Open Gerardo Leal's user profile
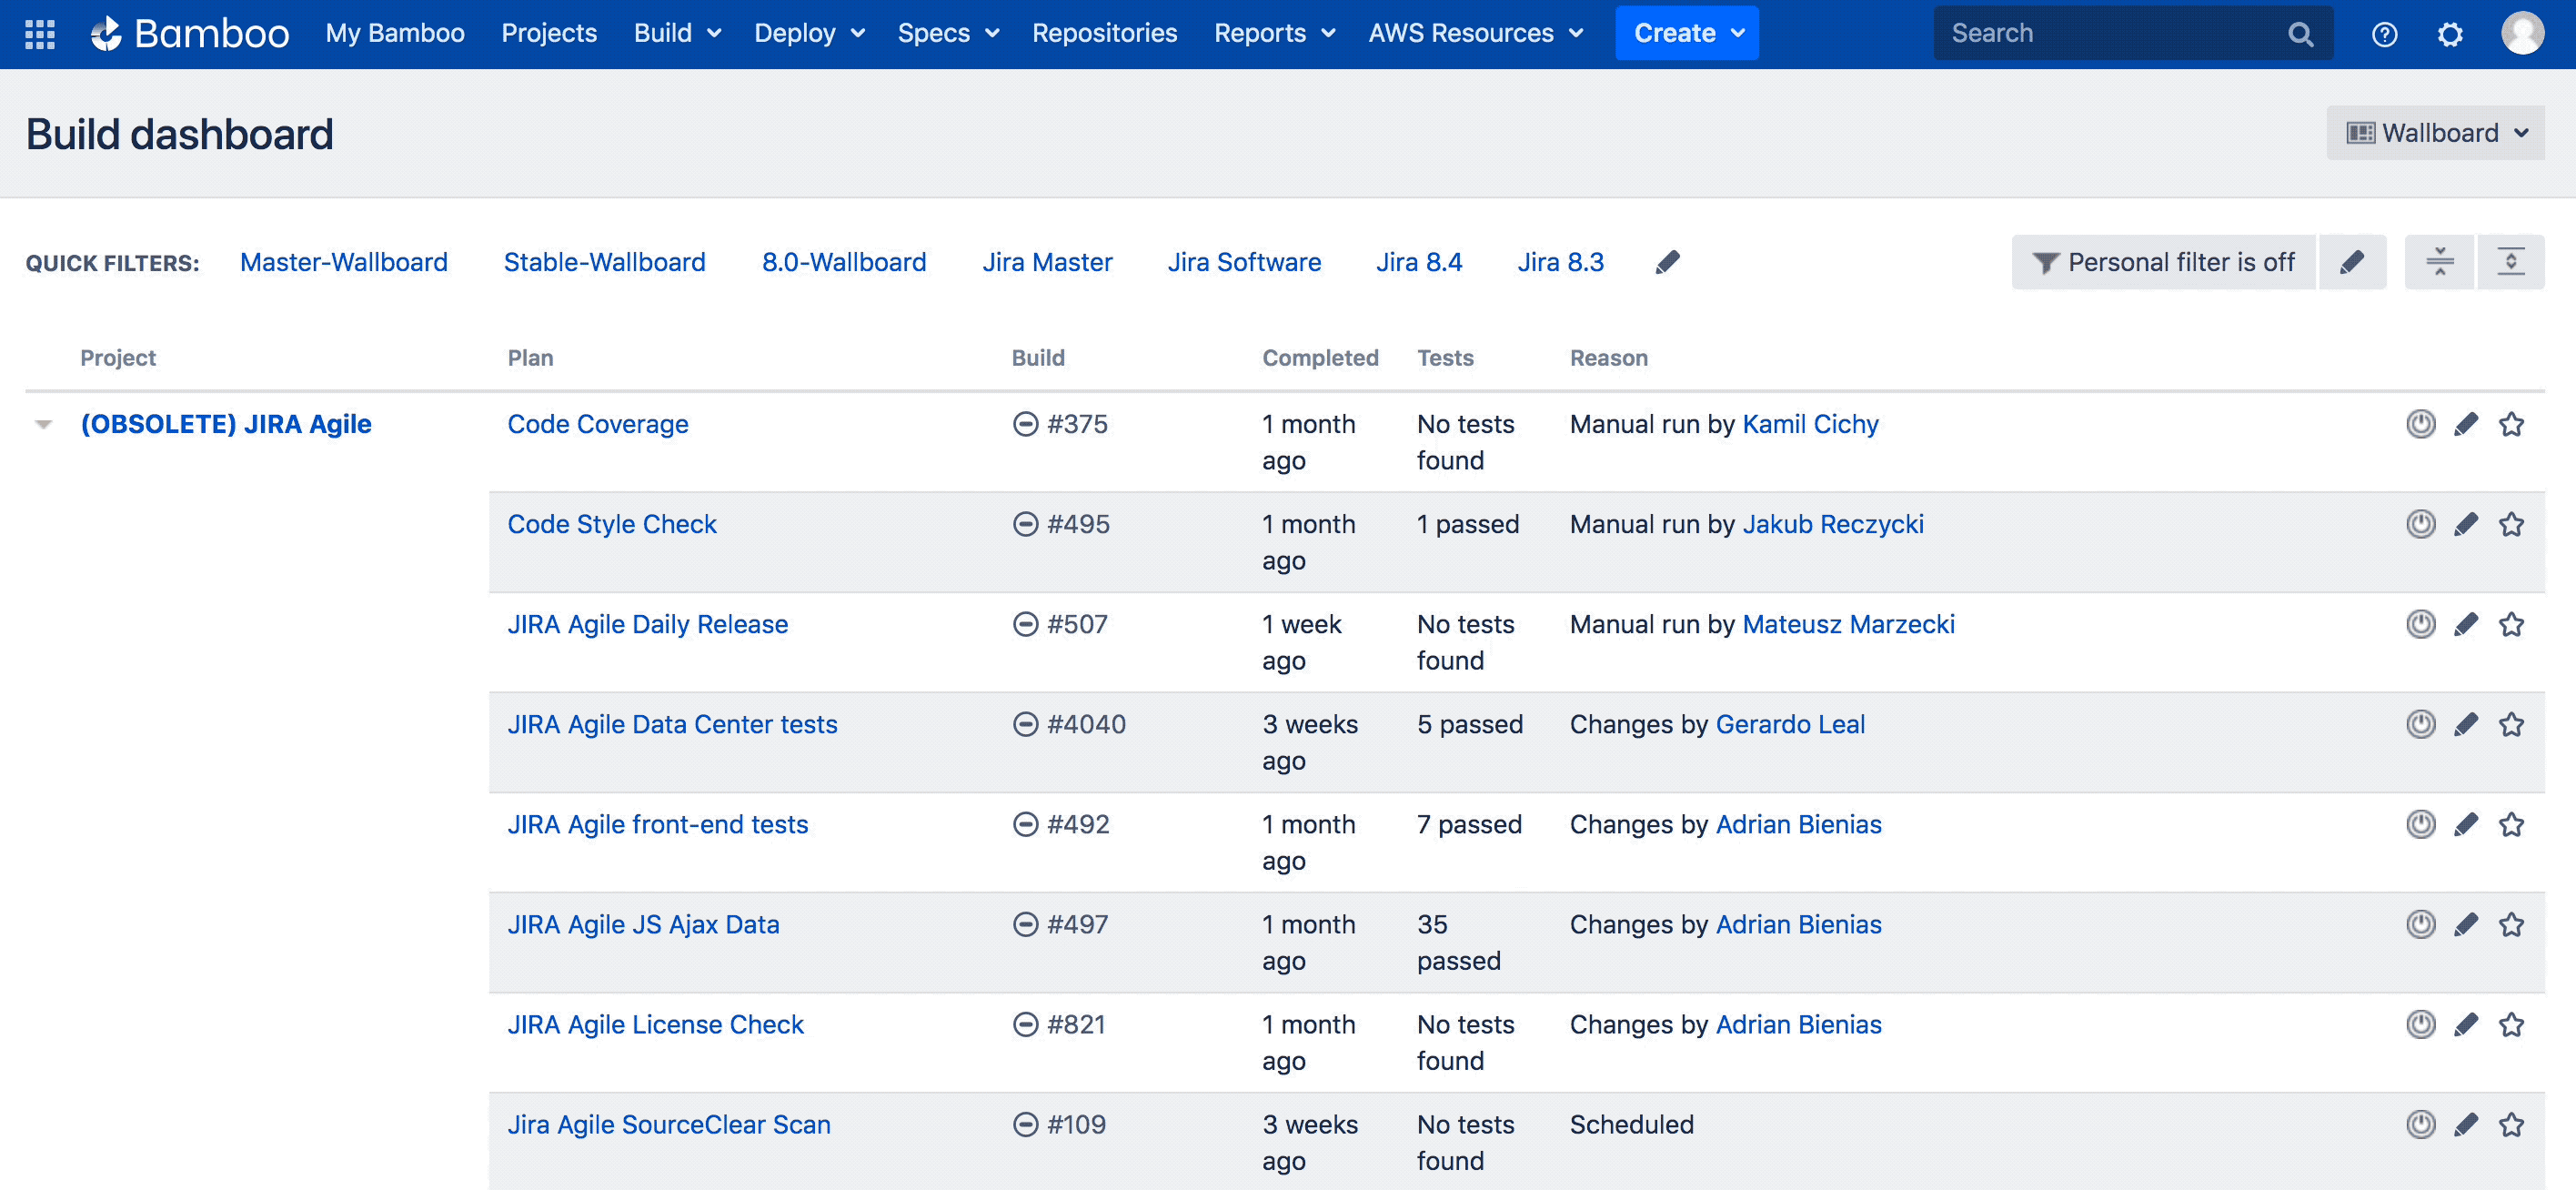Screen dimensions: 2576x1190 tap(1790, 724)
